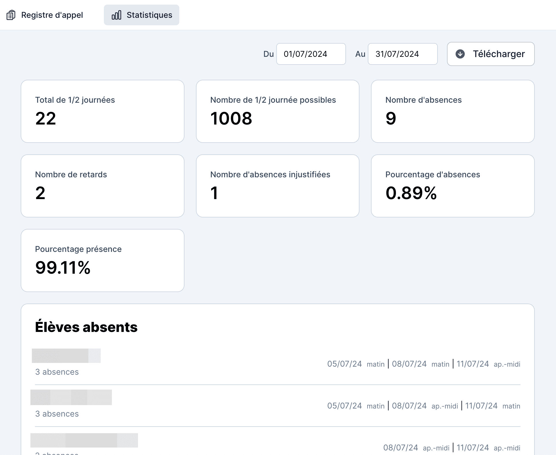Click the clipboard icon beside Registre d'appel
This screenshot has width=556, height=455.
pos(11,15)
